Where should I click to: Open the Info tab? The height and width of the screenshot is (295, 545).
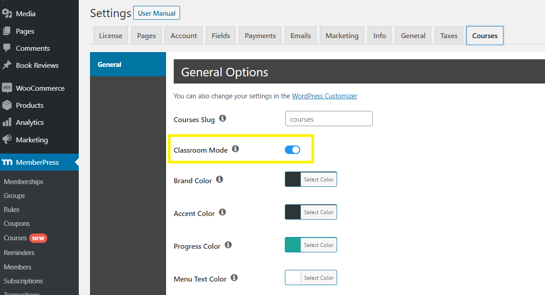click(380, 35)
